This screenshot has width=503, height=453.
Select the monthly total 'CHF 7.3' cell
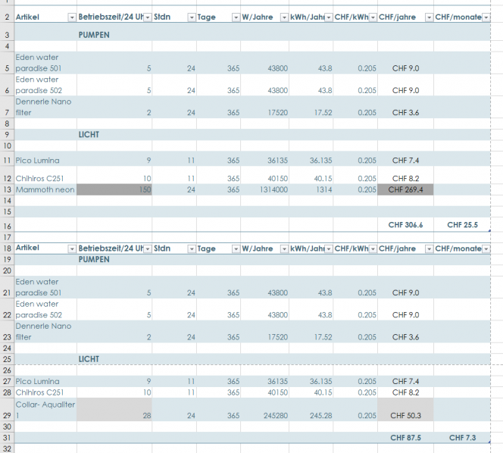462,438
